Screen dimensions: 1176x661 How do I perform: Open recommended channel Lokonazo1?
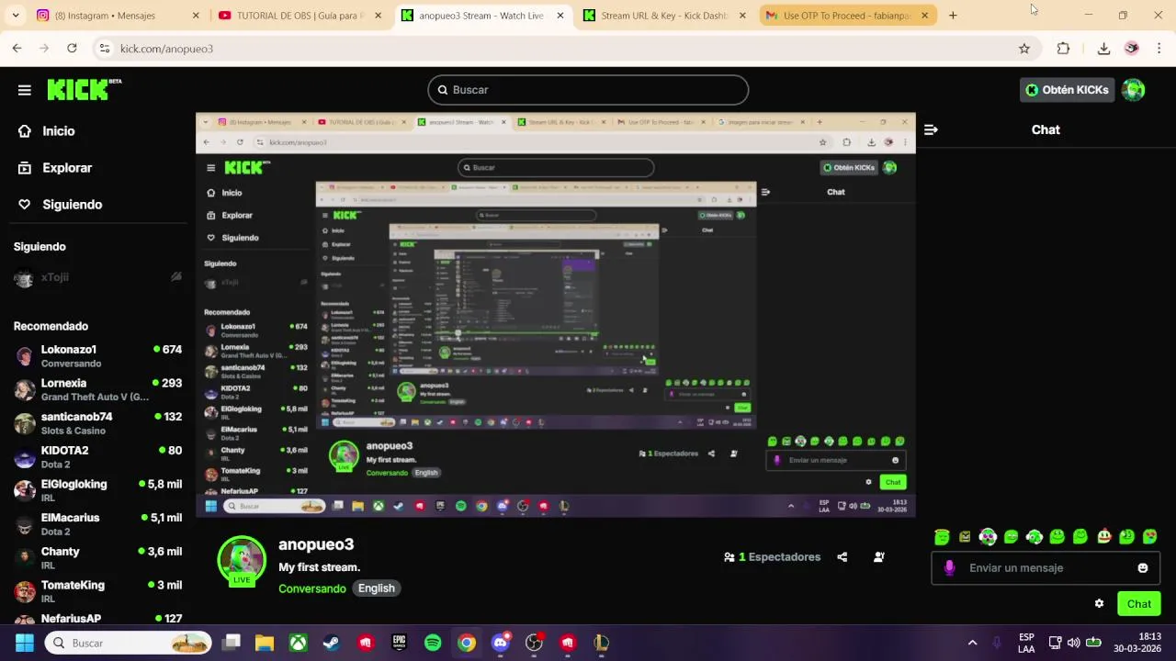click(x=97, y=356)
